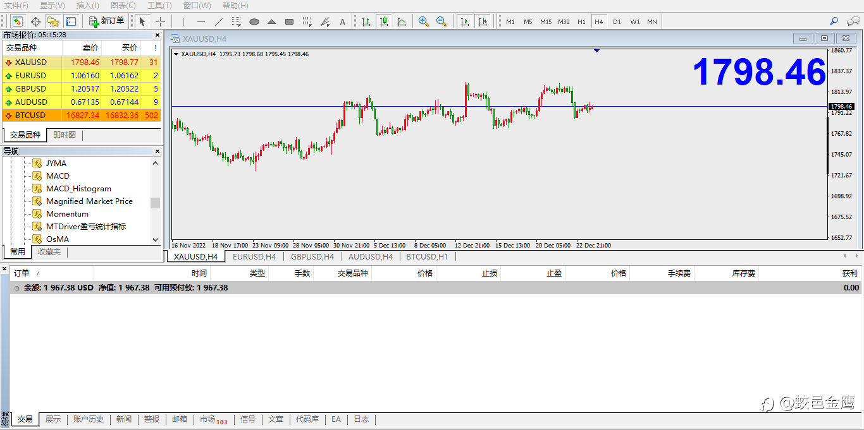Sort orders by 订单 column header
The width and height of the screenshot is (864, 430).
52,273
